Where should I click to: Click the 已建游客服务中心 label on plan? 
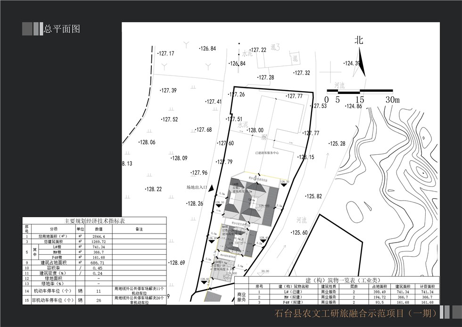(267, 153)
